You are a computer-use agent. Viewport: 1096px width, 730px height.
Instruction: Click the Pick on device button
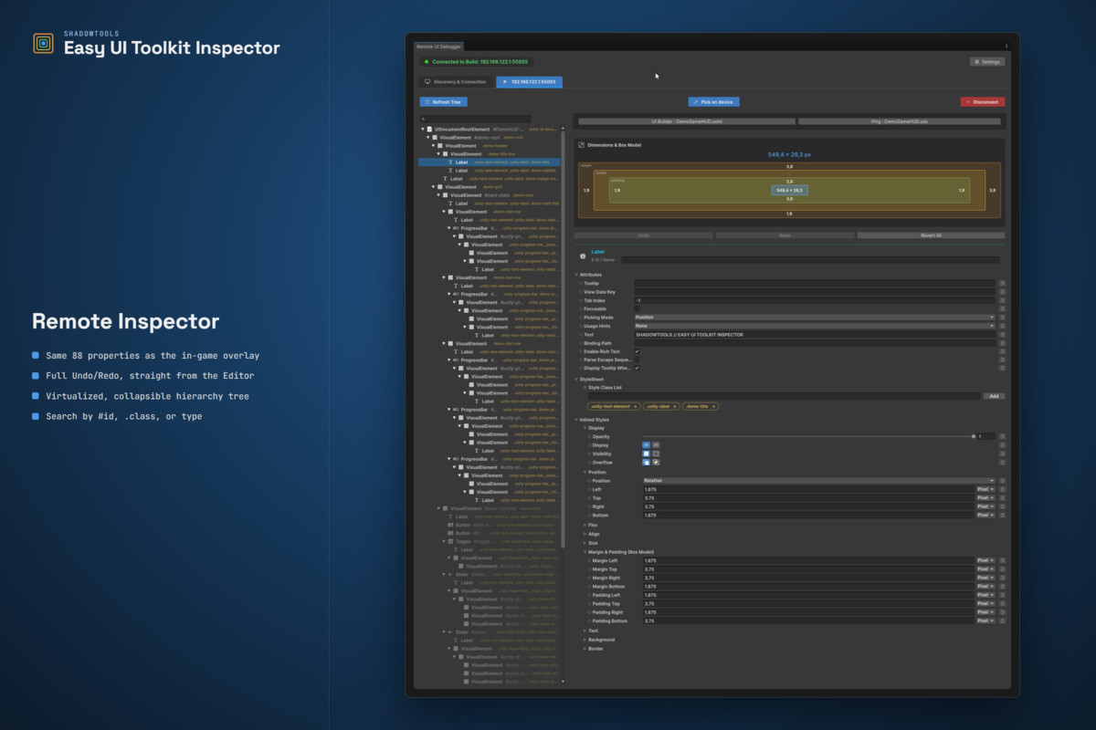[714, 102]
